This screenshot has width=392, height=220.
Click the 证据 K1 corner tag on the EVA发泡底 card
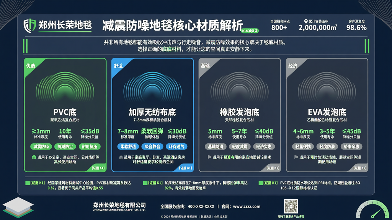pos(360,168)
